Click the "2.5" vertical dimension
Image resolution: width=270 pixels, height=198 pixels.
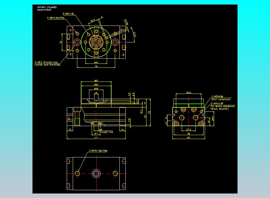pos(129,120)
